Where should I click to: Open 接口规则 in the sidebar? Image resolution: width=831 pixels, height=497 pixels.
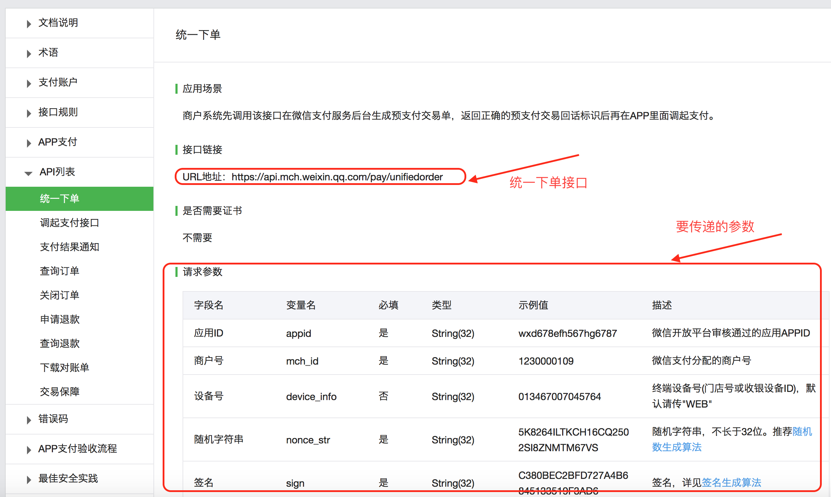pyautogui.click(x=58, y=112)
